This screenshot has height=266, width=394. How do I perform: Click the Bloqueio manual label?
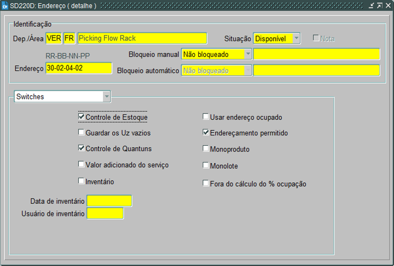pos(154,54)
